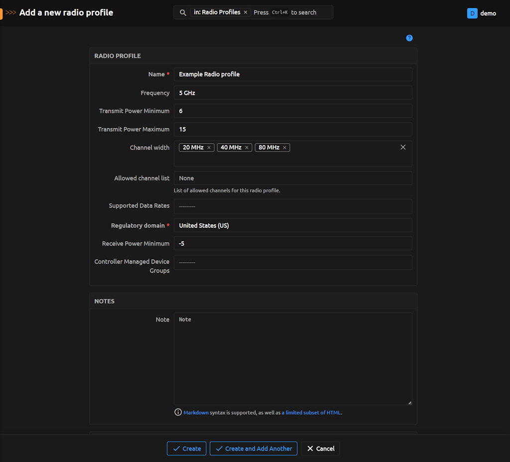Click the search magnifier icon
The image size is (510, 462).
pyautogui.click(x=183, y=12)
